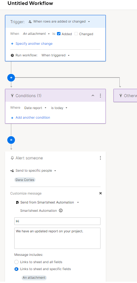The image size is (137, 283).
Task: Open the Alert someone three-dot menu
Action: coord(100,158)
